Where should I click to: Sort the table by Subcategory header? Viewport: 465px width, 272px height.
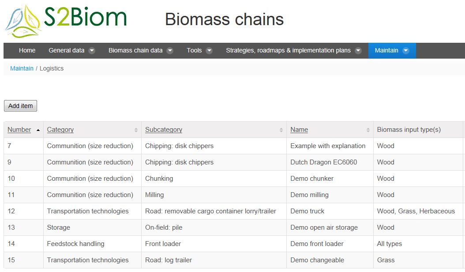click(x=163, y=130)
